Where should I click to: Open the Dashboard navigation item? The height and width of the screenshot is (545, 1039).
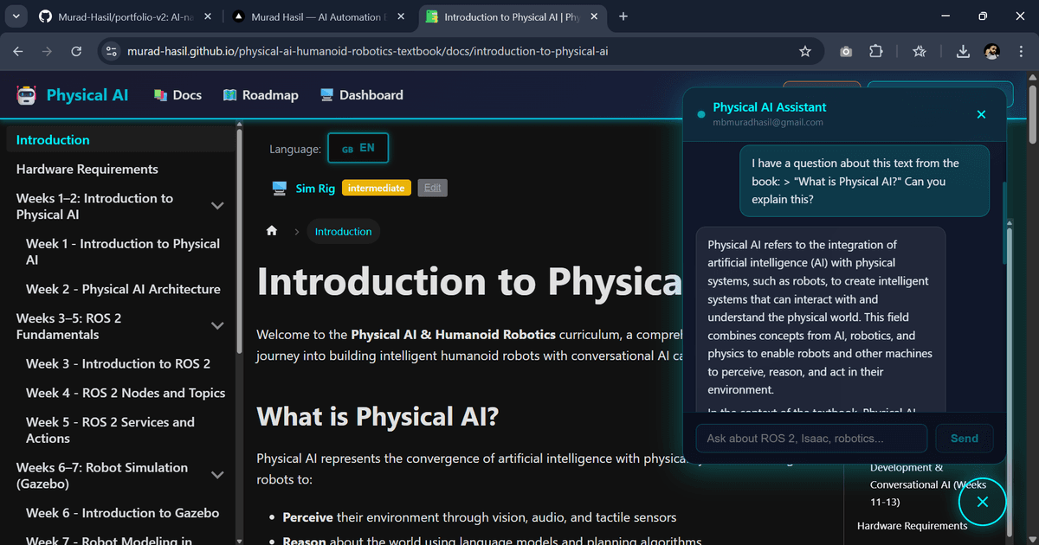(x=362, y=95)
